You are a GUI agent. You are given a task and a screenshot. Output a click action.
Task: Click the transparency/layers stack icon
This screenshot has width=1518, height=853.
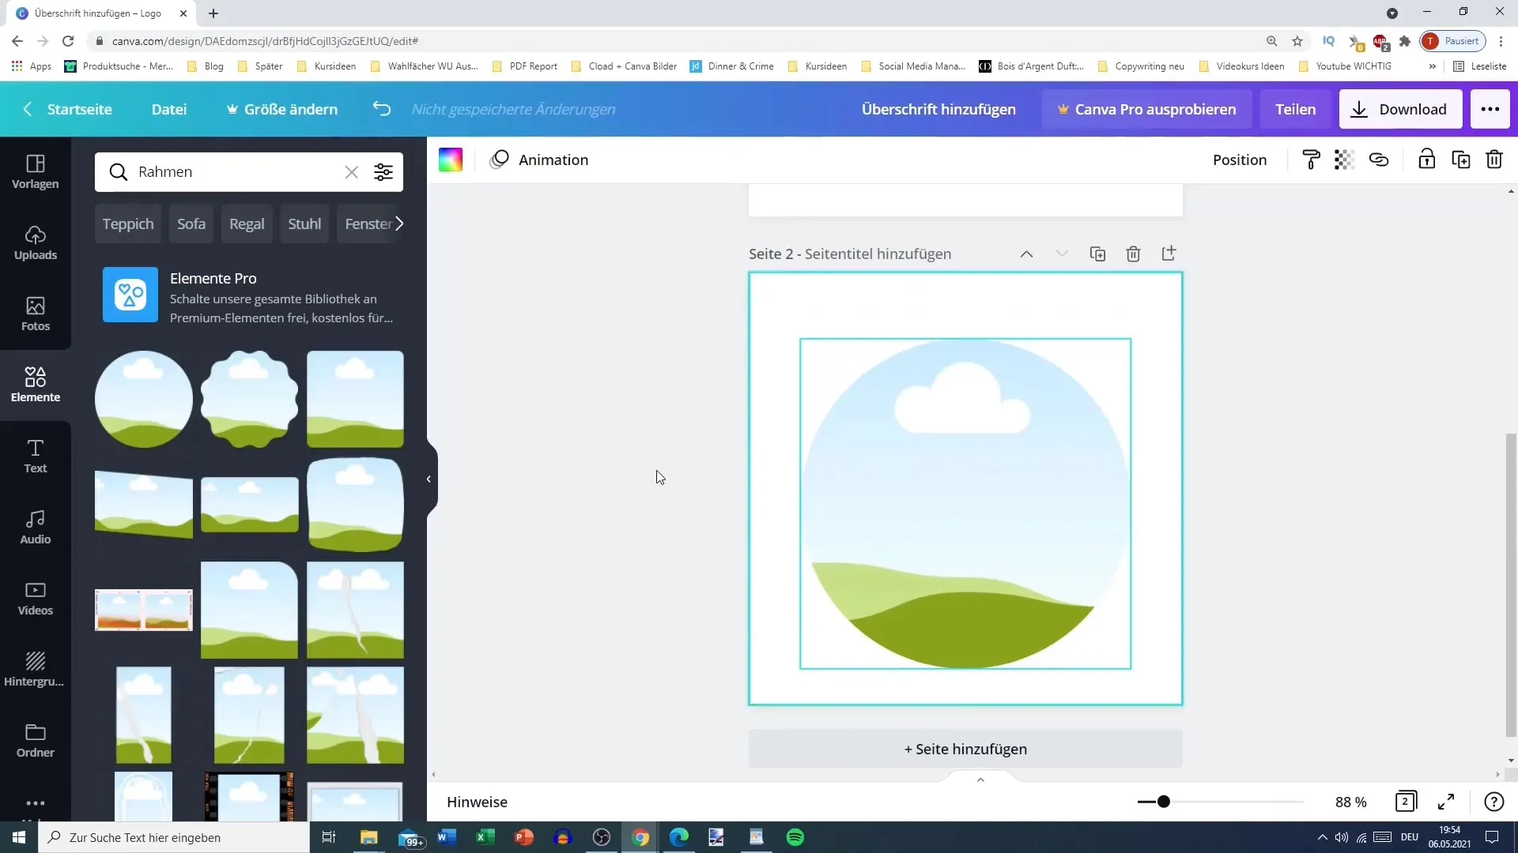tap(1344, 160)
